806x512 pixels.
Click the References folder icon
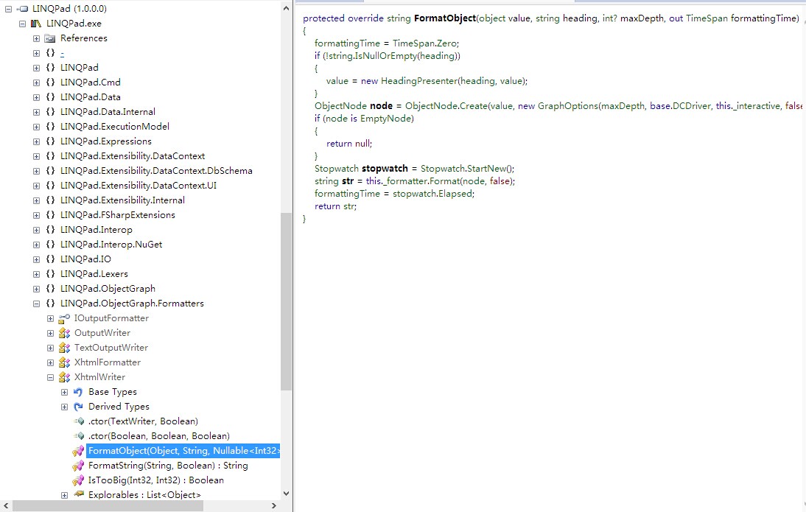pos(50,38)
